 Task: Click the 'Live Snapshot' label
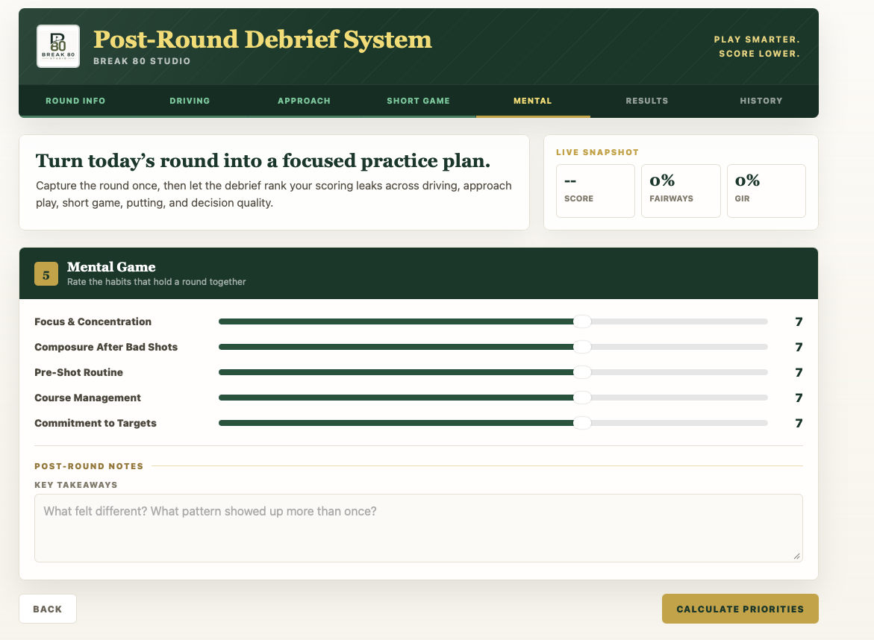(598, 152)
